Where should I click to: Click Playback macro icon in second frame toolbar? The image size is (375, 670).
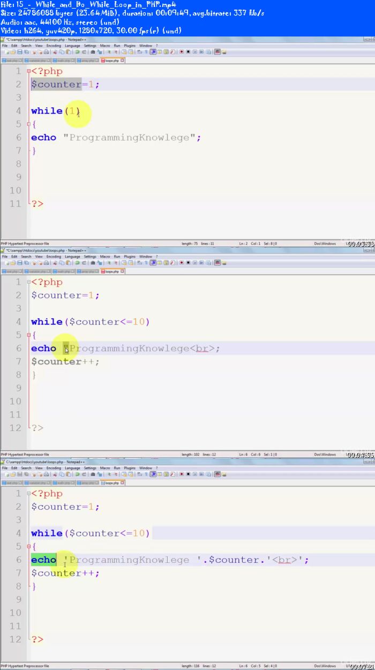coord(194,263)
